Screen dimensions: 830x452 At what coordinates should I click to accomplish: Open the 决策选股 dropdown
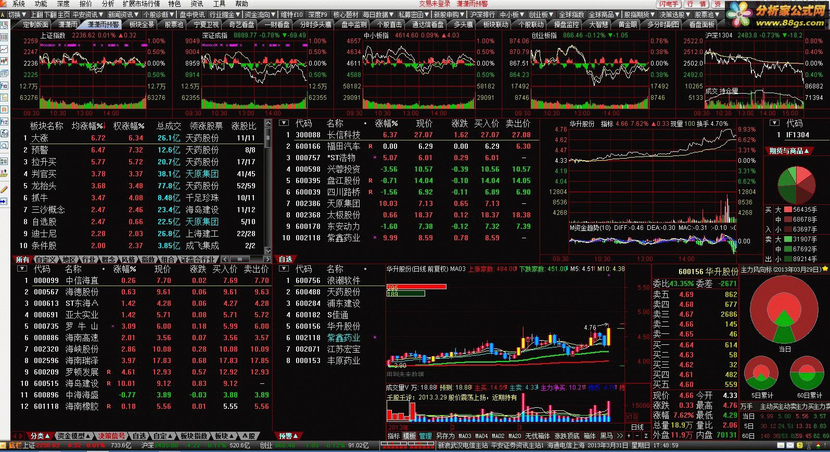pos(675,15)
